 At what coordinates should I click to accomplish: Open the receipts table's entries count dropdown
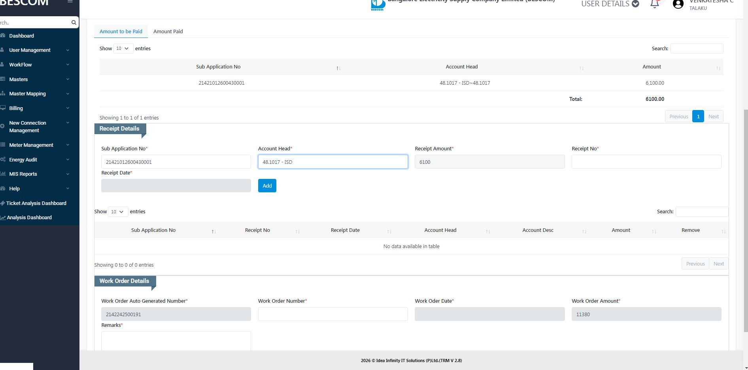click(118, 212)
